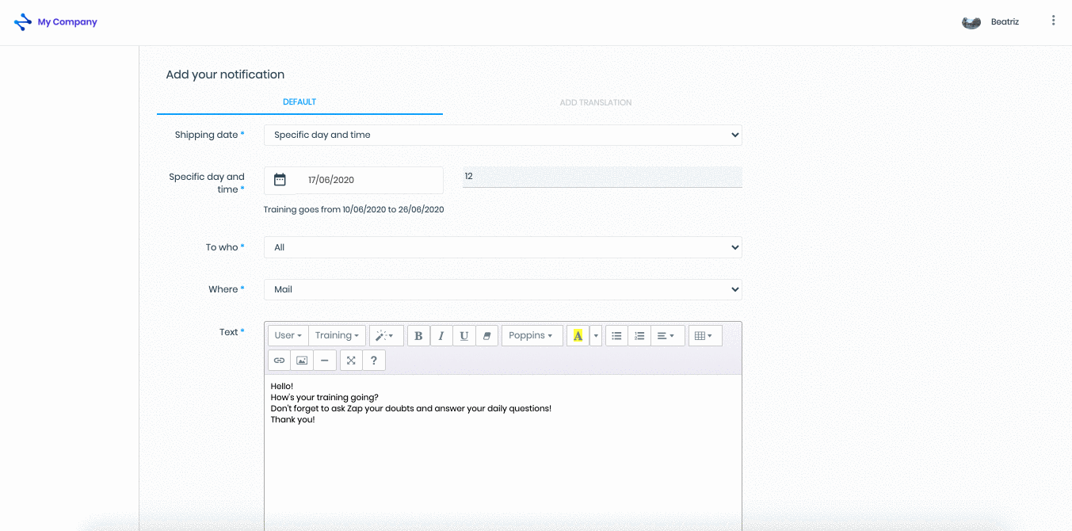The image size is (1072, 531).
Task: Open the To who dropdown
Action: point(502,247)
